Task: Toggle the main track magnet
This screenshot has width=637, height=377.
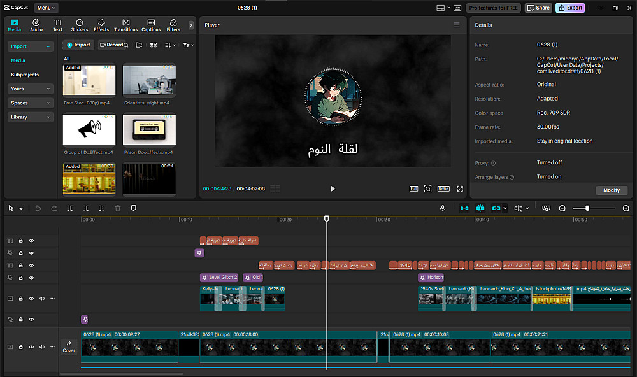Action: pos(464,208)
